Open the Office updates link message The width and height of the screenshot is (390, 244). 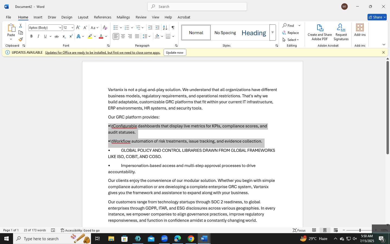tap(103, 52)
